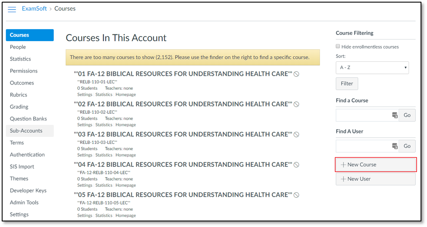Click unpublished icon beside '02 FA-12 course

pyautogui.click(x=296, y=104)
